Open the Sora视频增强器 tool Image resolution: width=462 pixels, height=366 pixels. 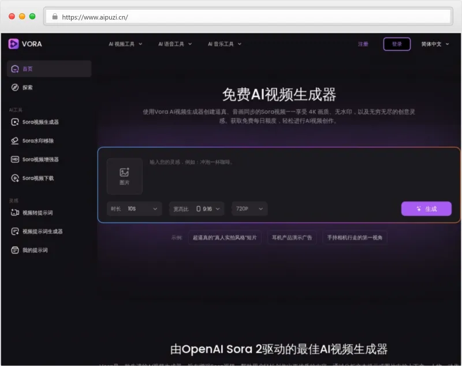tap(39, 159)
